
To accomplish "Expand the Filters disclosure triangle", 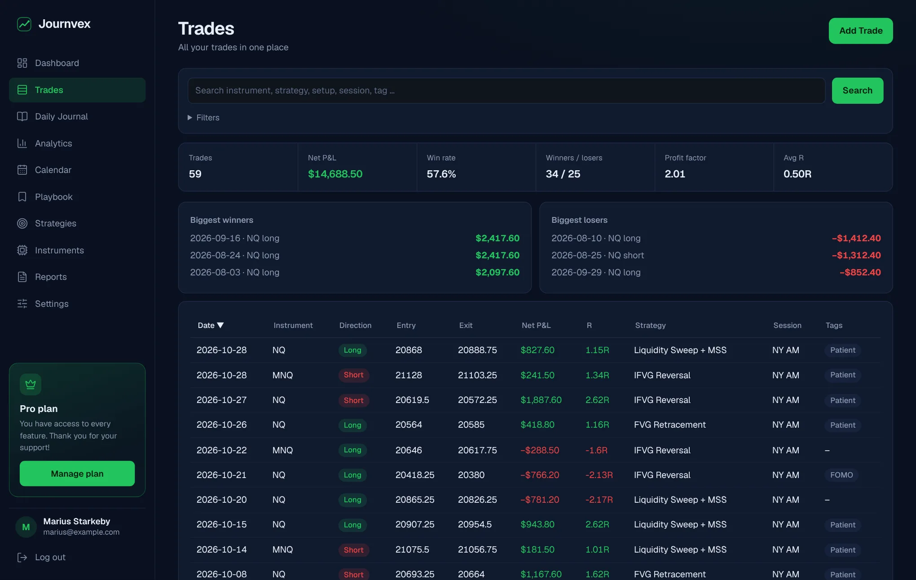I will coord(189,117).
